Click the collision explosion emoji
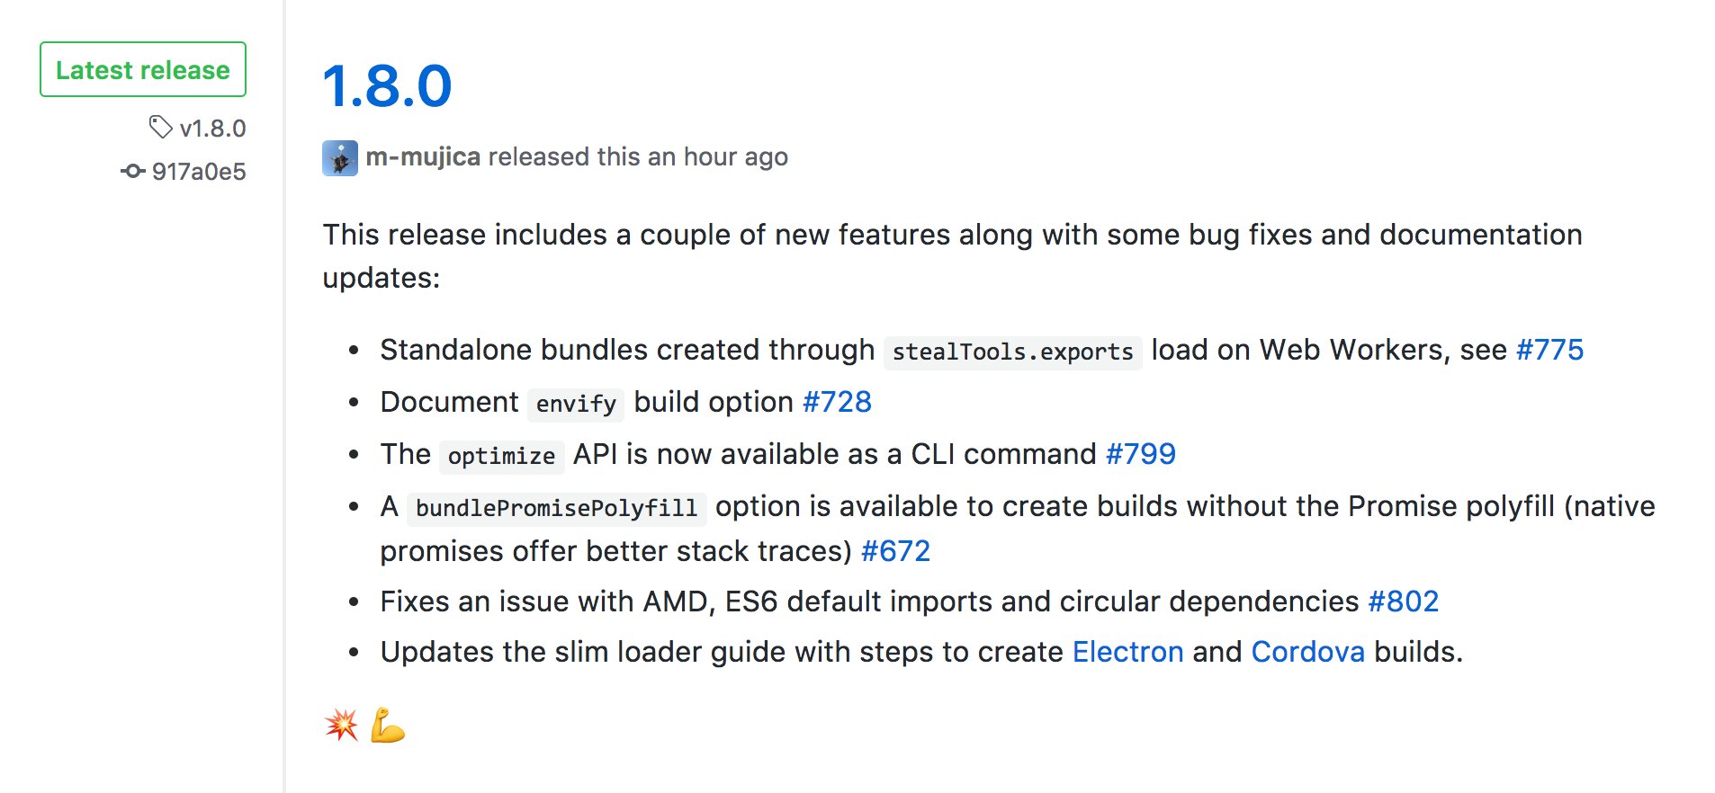 pos(341,725)
